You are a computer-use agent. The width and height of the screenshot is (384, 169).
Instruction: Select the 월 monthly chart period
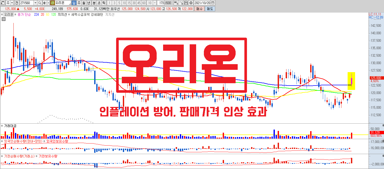pos(84,3)
